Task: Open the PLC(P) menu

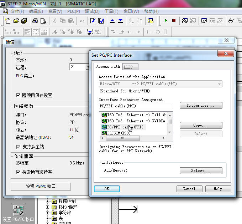Action: click(74, 11)
